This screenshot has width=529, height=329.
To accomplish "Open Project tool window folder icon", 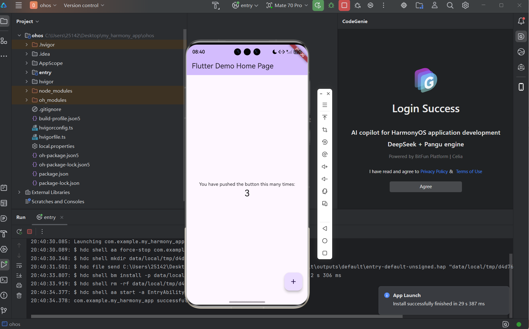I will coord(4,21).
